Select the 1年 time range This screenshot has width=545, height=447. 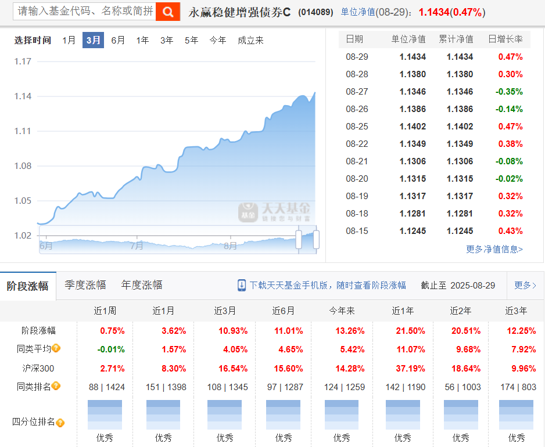point(142,40)
